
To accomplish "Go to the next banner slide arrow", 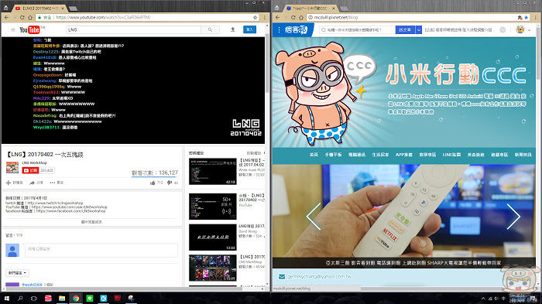I will (513, 217).
